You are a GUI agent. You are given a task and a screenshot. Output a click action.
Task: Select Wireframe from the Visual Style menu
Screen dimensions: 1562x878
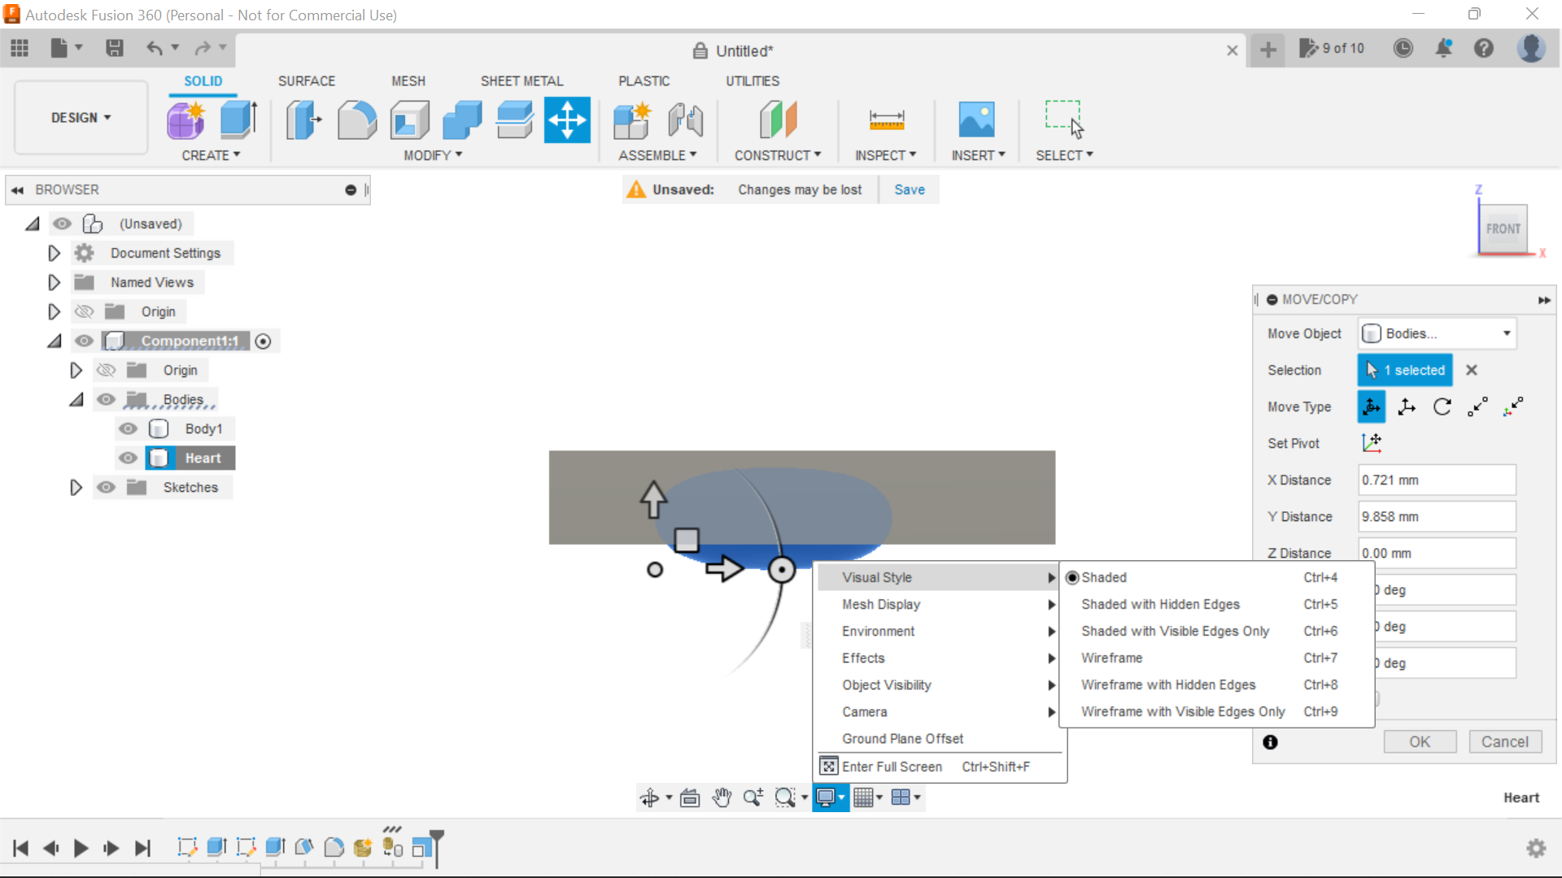[1111, 658]
